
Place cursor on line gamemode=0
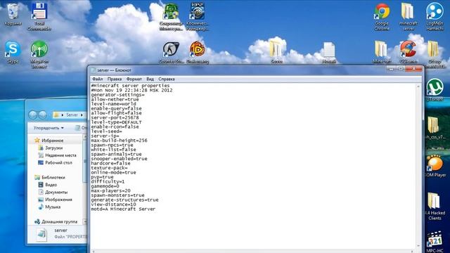click(105, 186)
